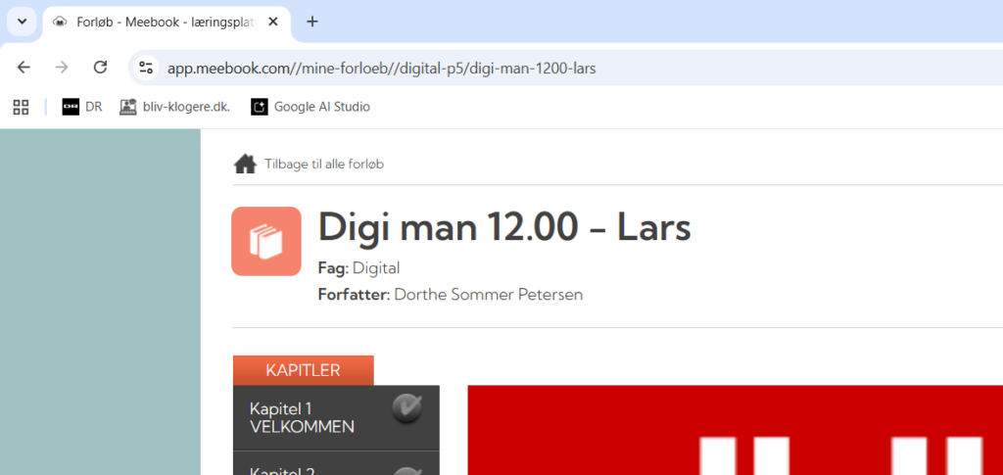Reload the Meebook page
1003x475 pixels.
(x=101, y=68)
